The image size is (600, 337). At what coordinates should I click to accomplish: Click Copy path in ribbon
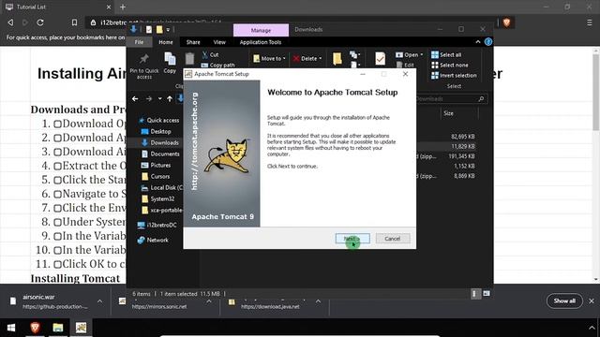(217, 65)
